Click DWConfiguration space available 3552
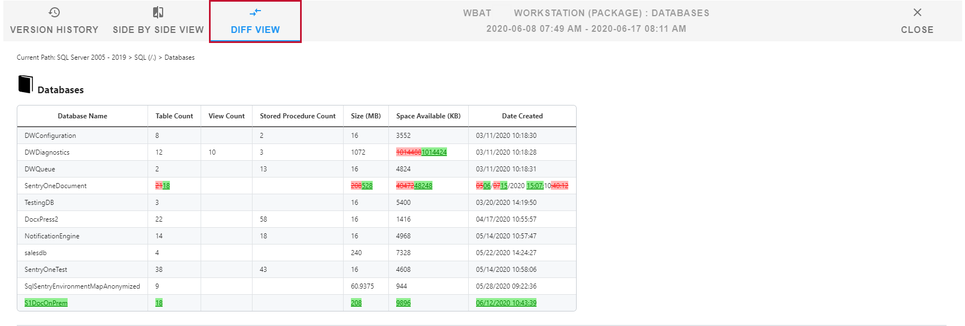Screen dimensions: 965x326 [403, 136]
